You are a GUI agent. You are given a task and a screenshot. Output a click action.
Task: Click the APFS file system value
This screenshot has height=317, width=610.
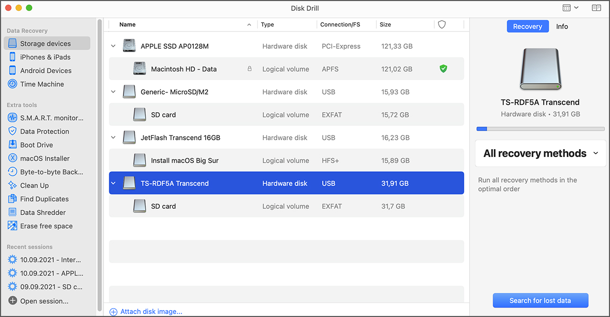pos(330,69)
